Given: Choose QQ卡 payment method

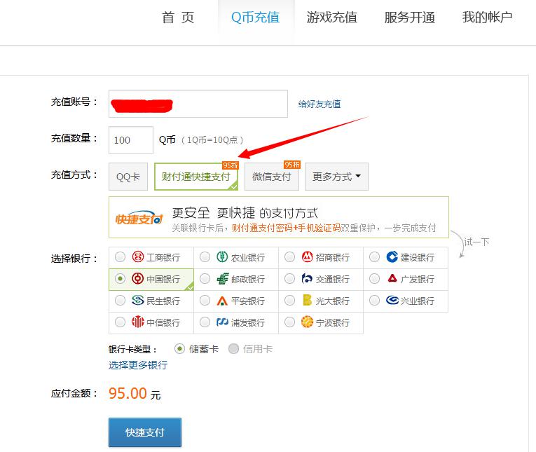Looking at the screenshot, I should pyautogui.click(x=128, y=177).
